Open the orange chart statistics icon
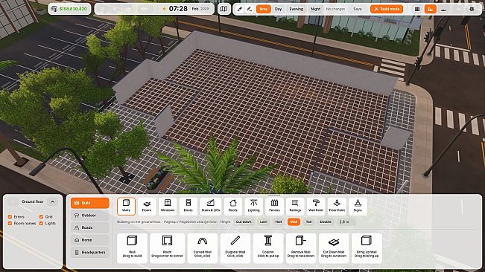The height and width of the screenshot is (272, 485). tap(431, 9)
